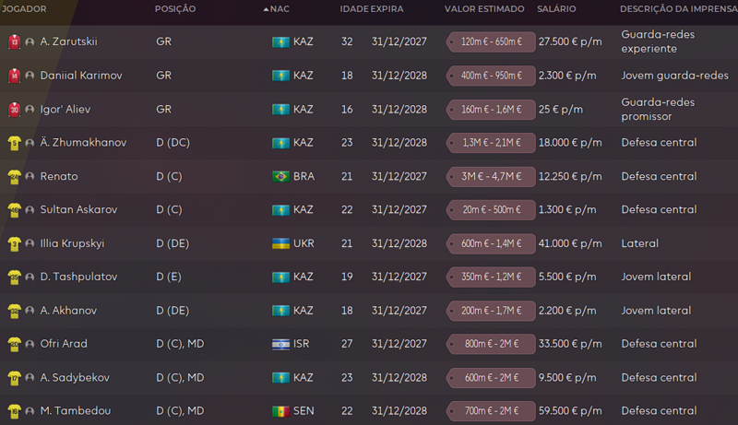Sort by the EXPIRA column header
This screenshot has width=738, height=425.
(x=387, y=9)
